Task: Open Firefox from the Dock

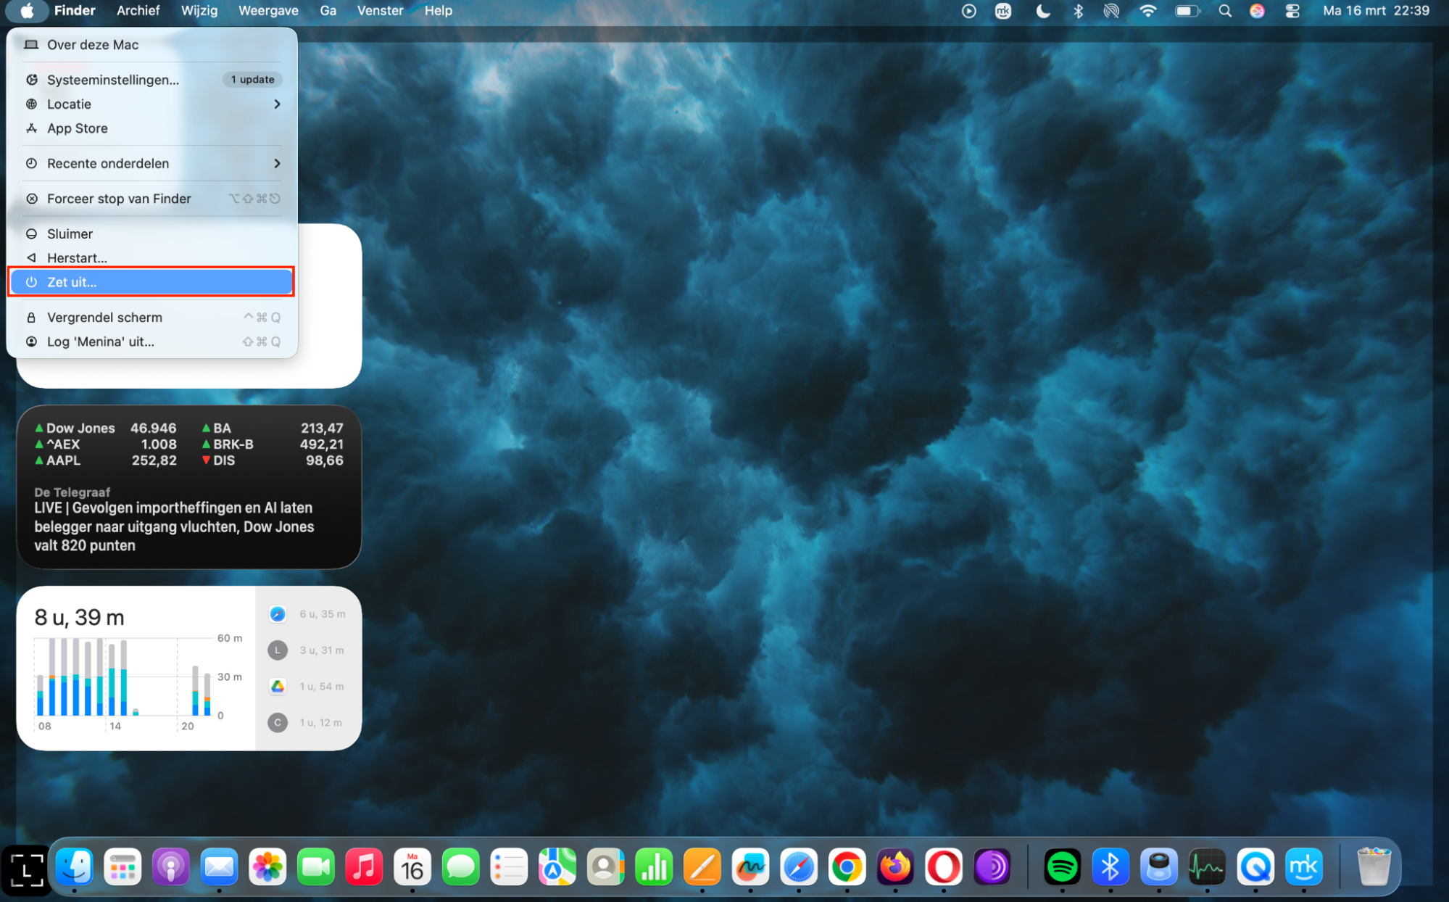Action: (895, 866)
